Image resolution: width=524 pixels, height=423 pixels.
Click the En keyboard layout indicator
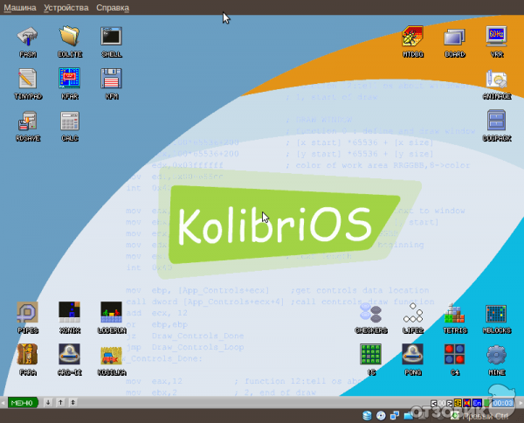point(477,403)
